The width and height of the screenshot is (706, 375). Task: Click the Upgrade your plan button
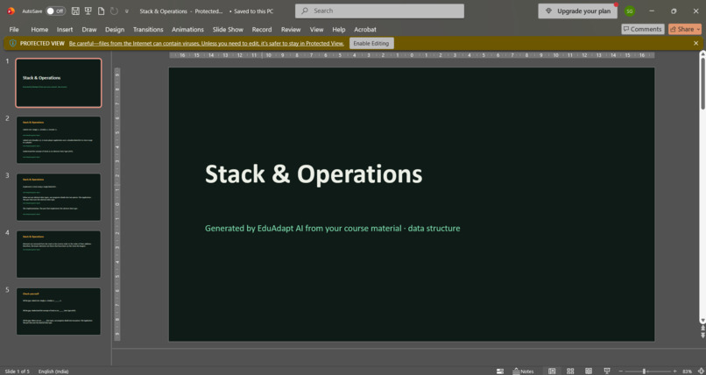tap(578, 11)
